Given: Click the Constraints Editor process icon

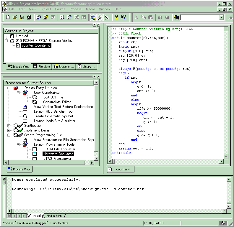Looking at the screenshot, I should click(35, 102).
